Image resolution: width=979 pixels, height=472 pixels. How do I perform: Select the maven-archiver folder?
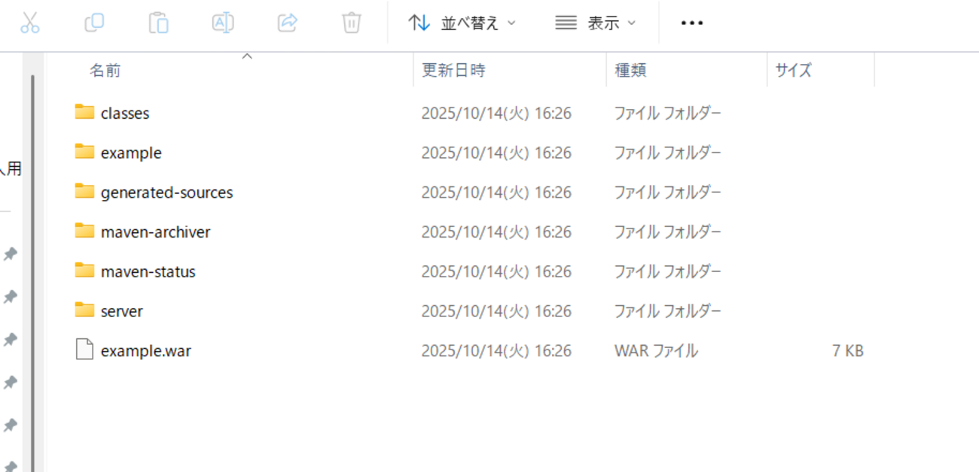click(x=142, y=231)
